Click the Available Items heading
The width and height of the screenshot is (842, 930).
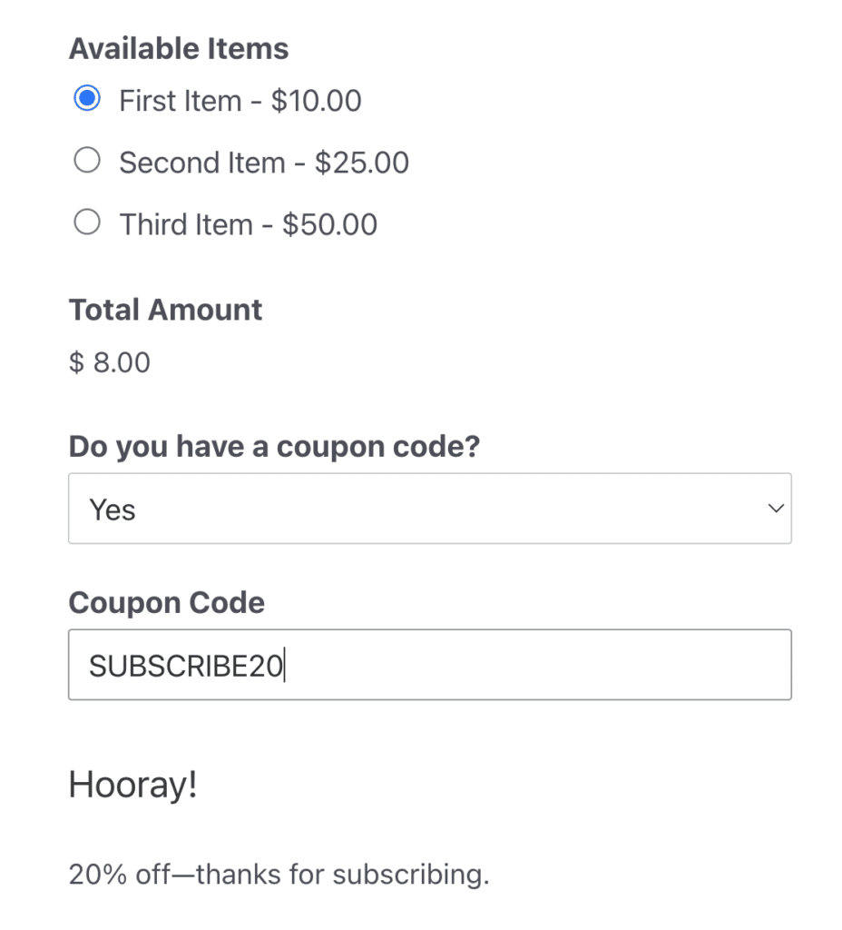(x=178, y=48)
